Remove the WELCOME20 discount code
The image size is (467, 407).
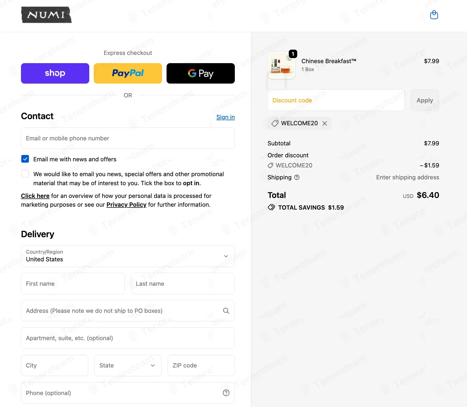point(325,123)
